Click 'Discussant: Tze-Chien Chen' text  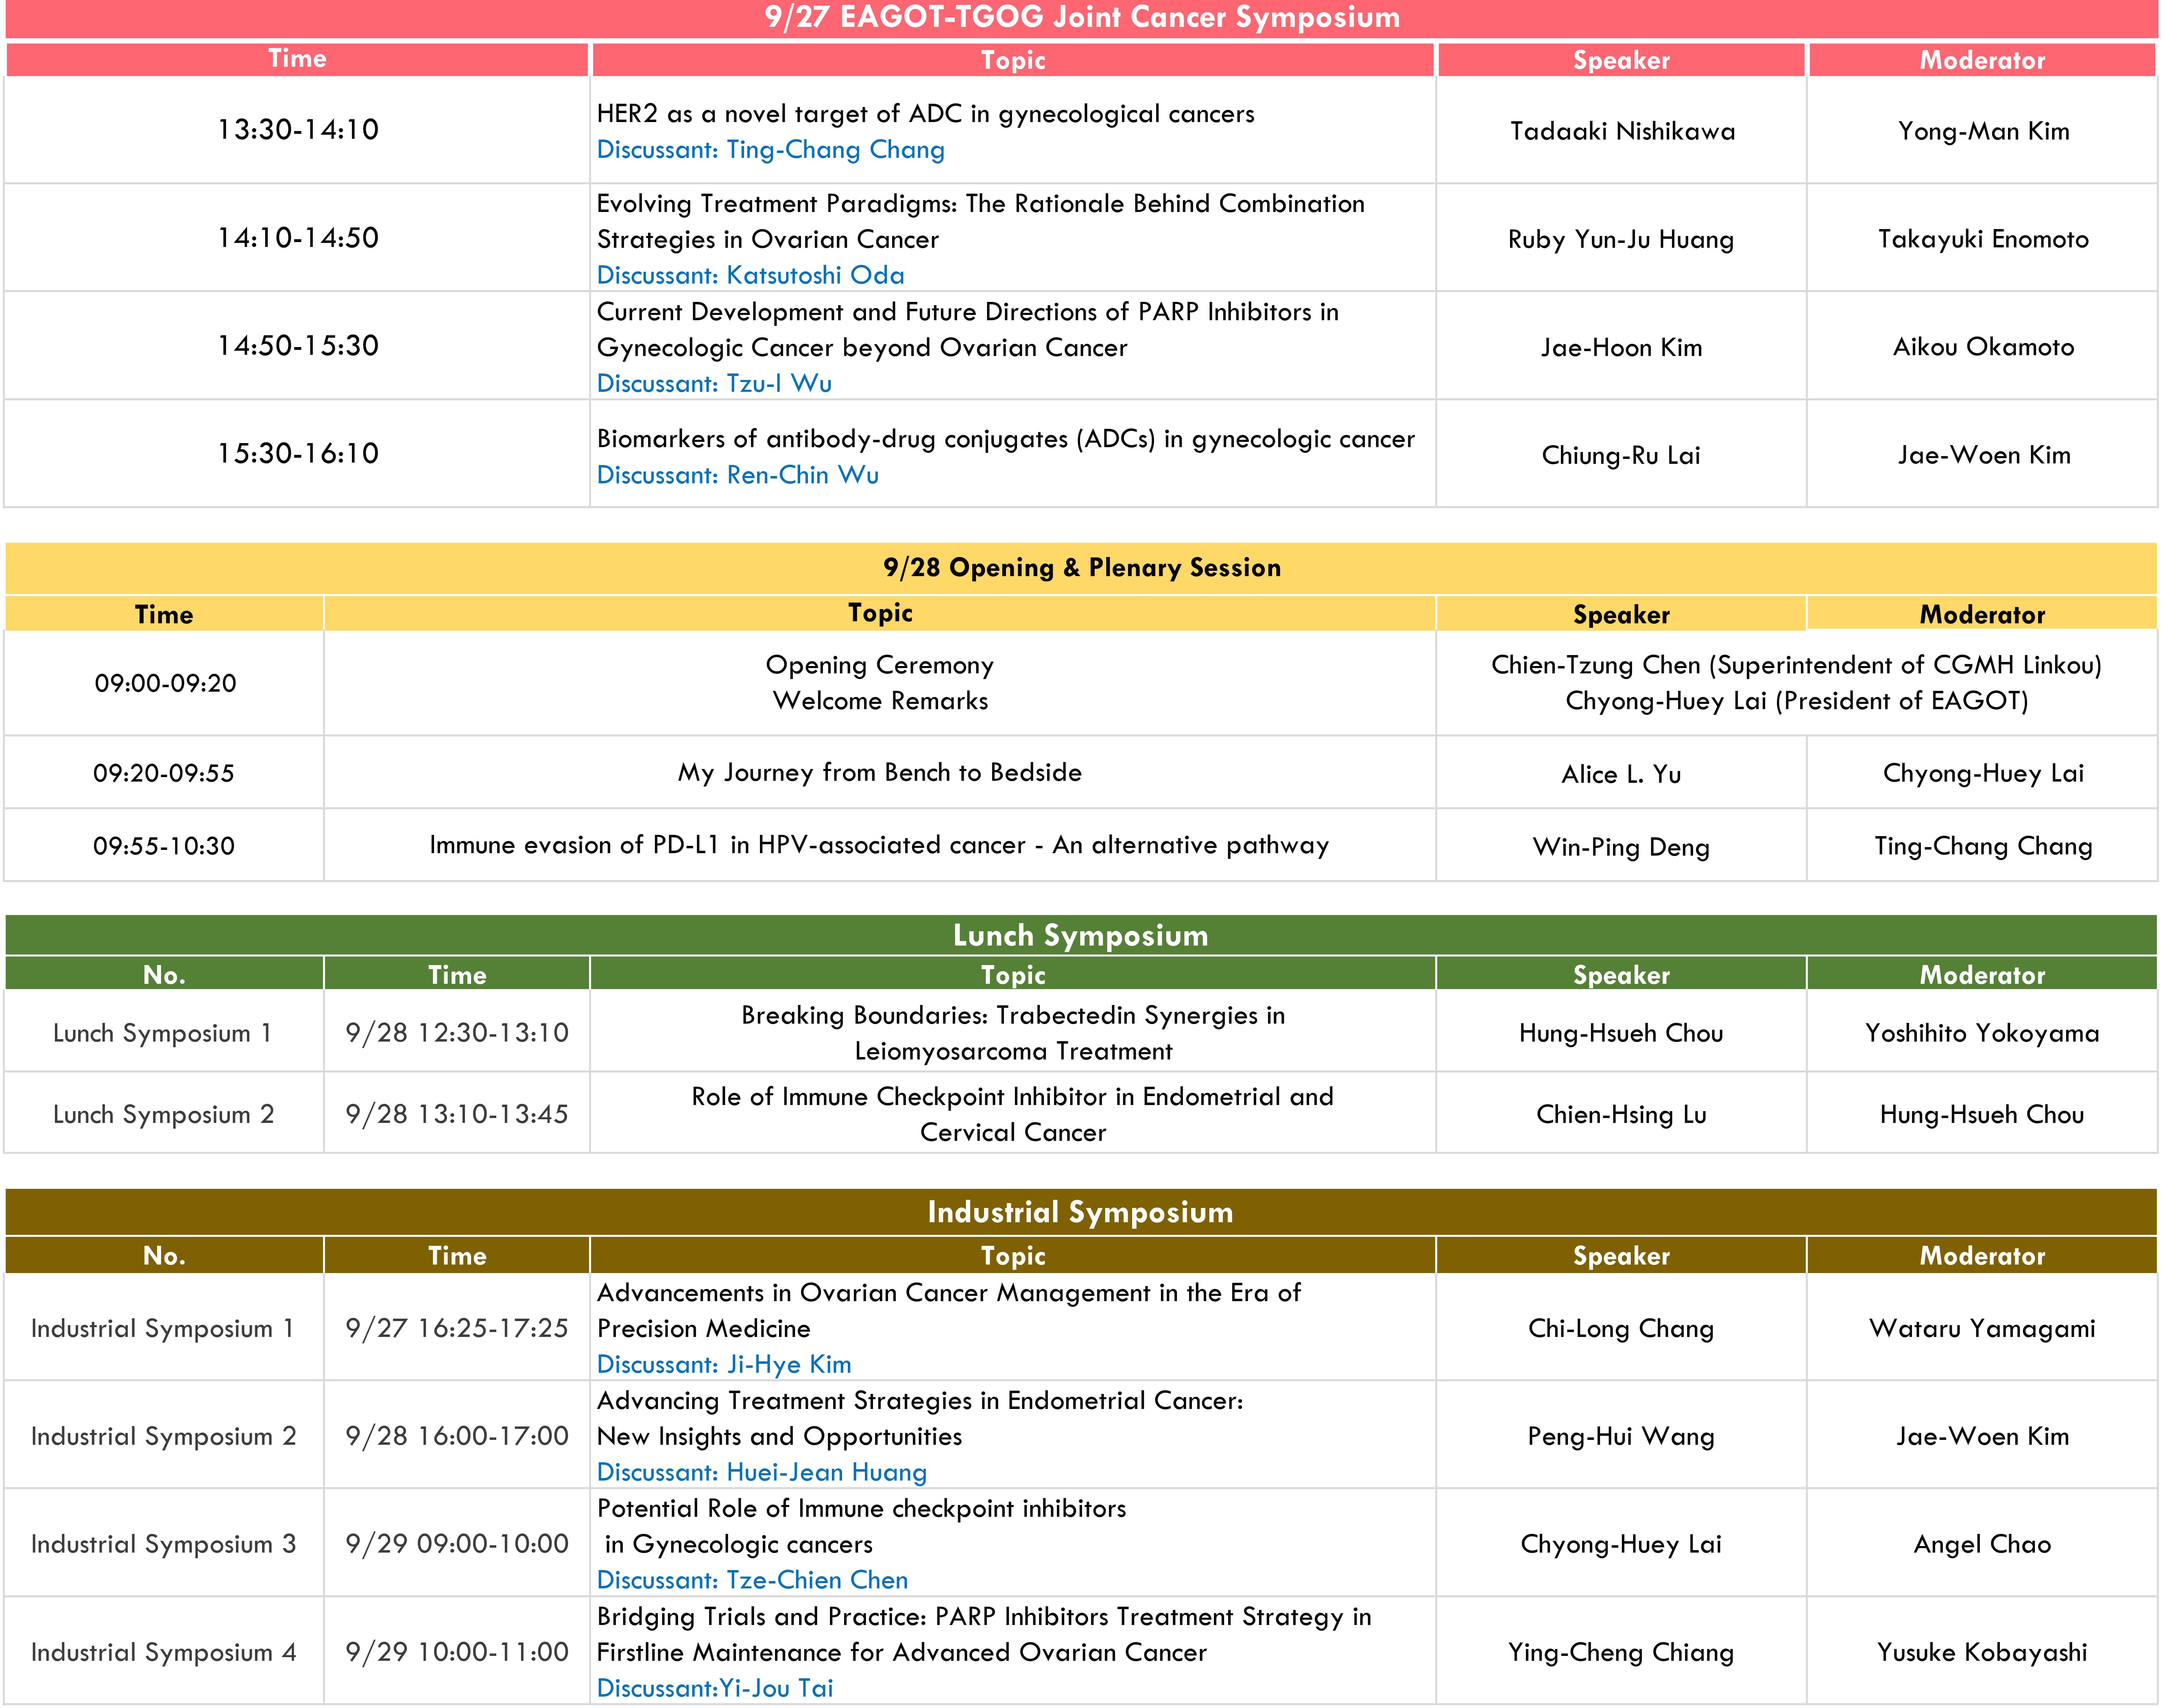752,1581
